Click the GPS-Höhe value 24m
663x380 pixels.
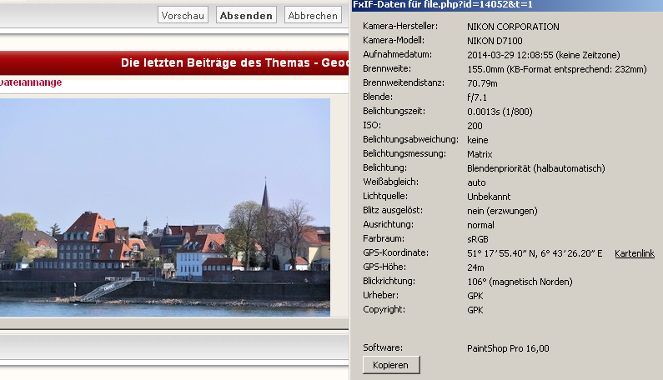[x=475, y=267]
